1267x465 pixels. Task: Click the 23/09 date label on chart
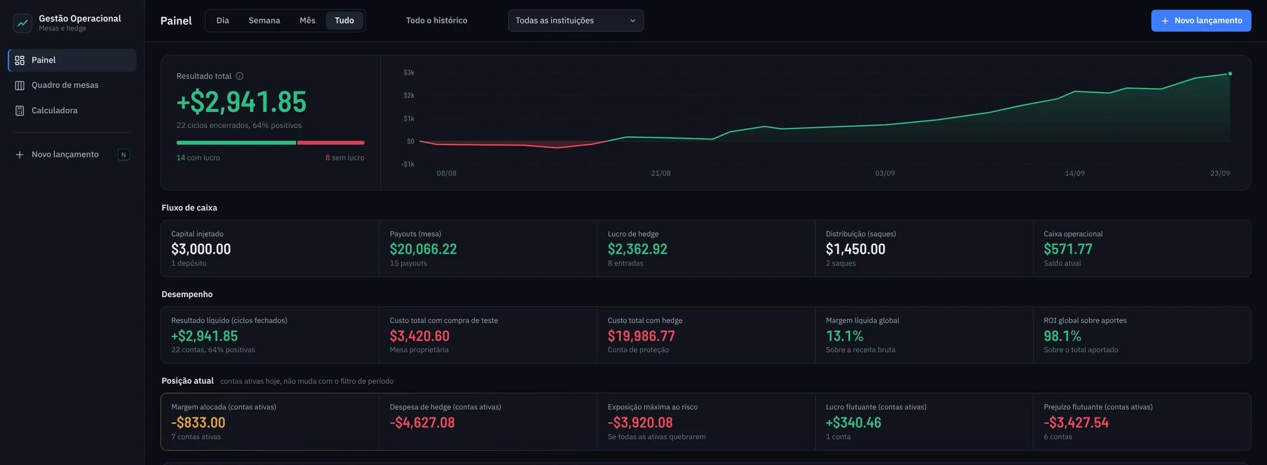click(1220, 174)
